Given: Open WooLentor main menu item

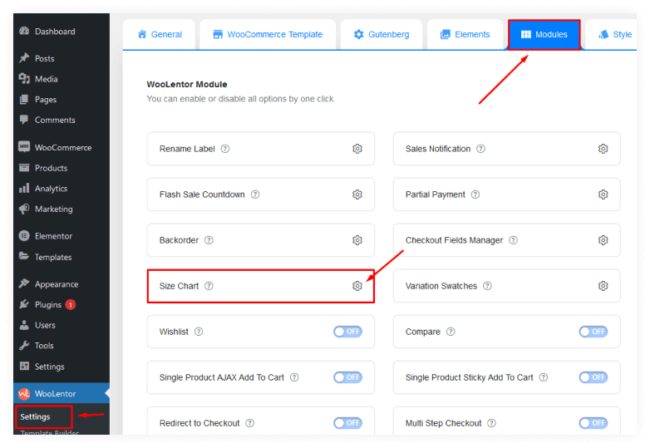Looking at the screenshot, I should 62,394.
